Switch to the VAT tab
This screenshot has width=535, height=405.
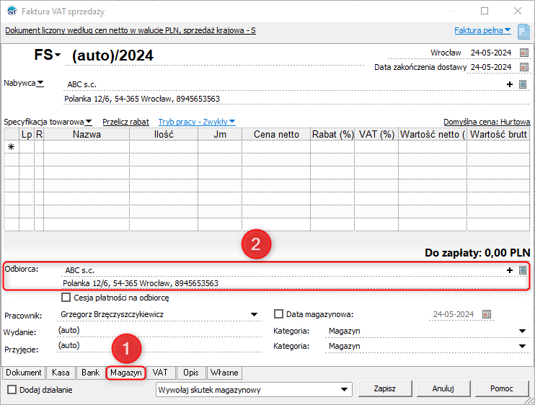[159, 373]
